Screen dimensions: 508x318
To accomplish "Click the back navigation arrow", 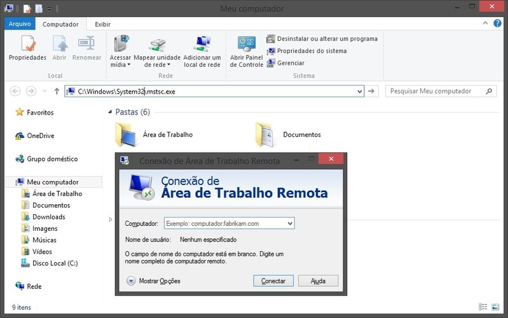I will [15, 91].
